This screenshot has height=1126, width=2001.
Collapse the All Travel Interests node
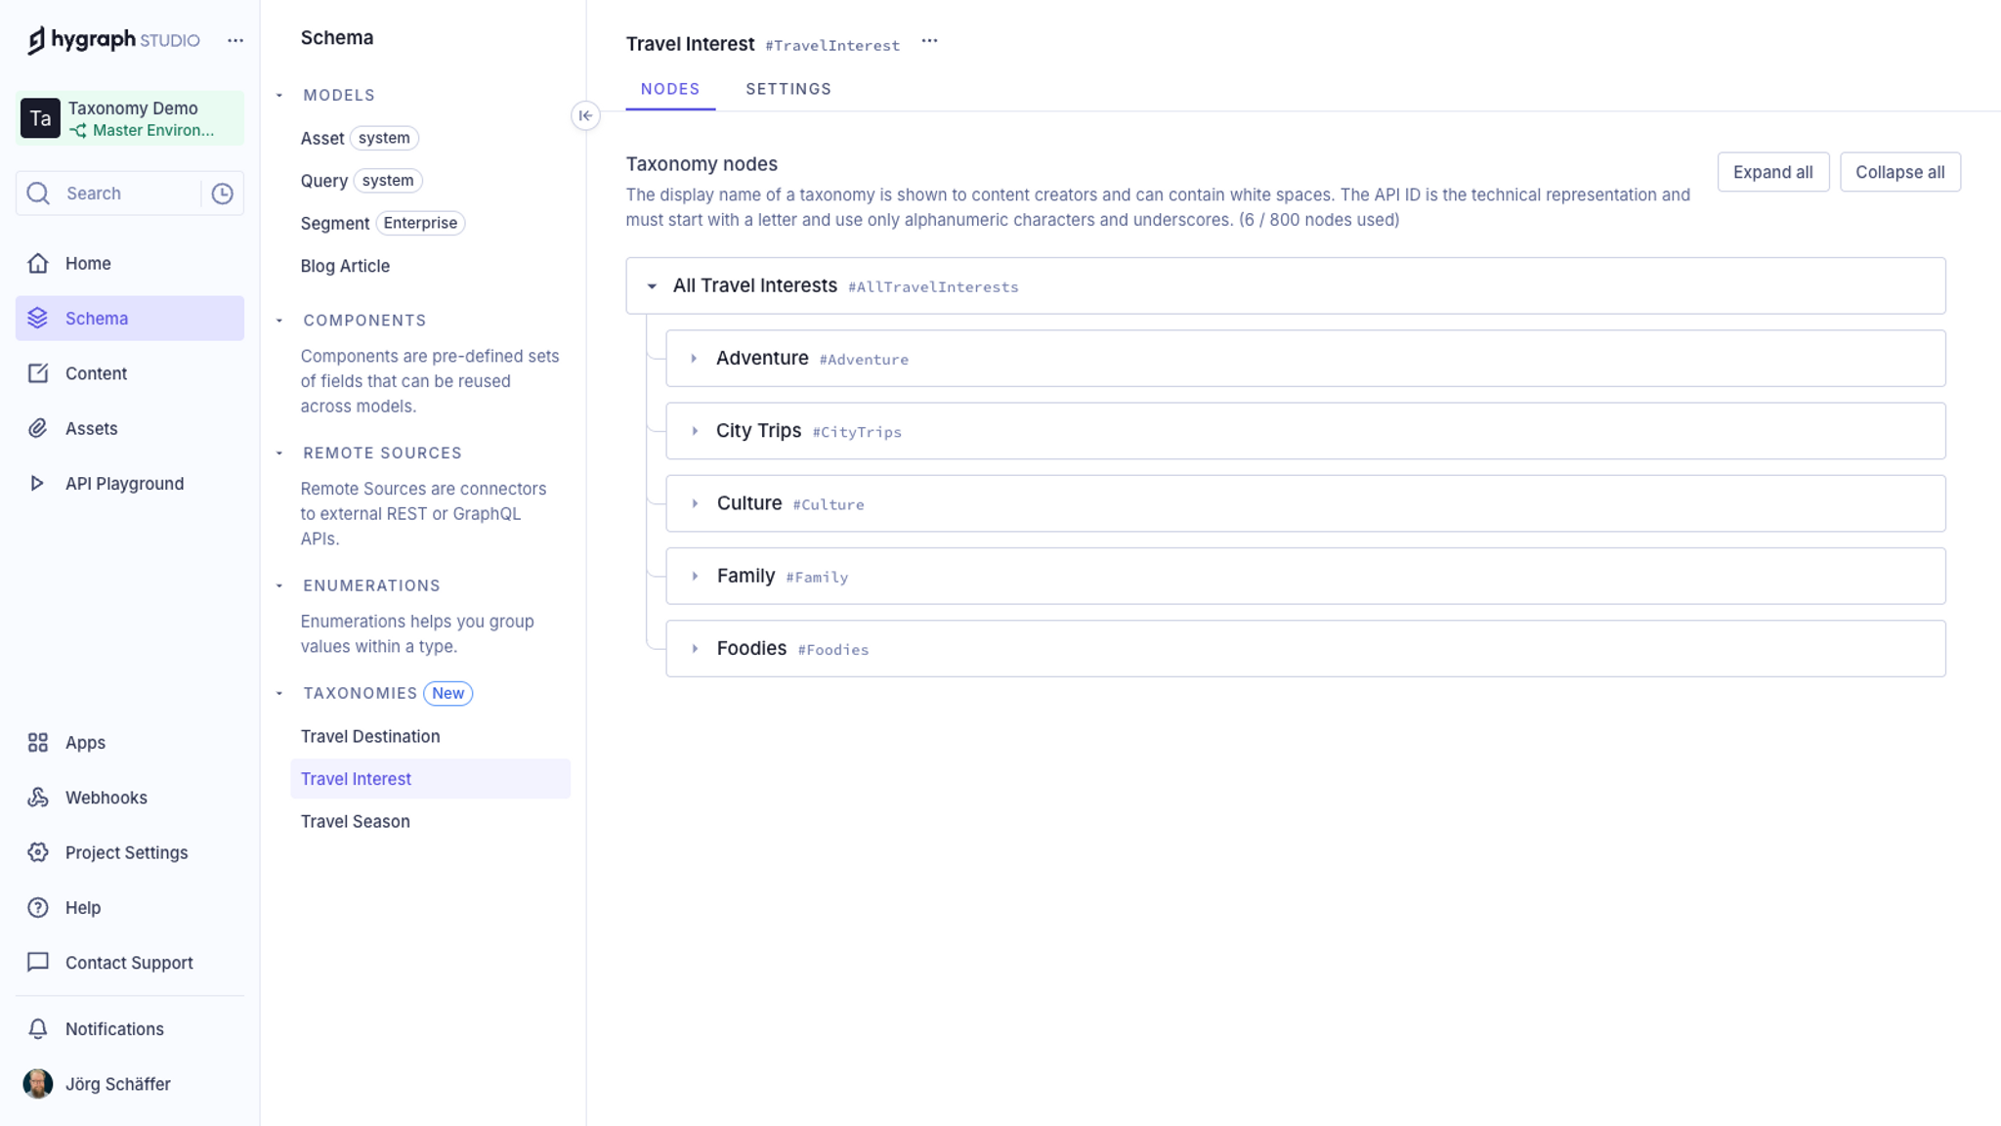point(652,286)
